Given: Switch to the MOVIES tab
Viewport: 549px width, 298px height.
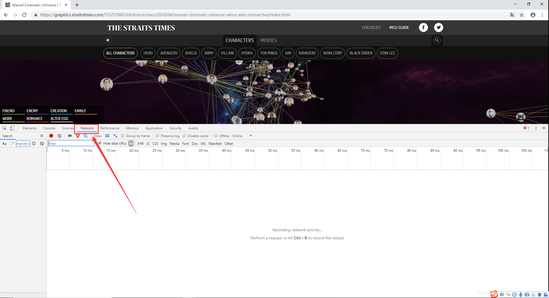Looking at the screenshot, I should pos(269,40).
